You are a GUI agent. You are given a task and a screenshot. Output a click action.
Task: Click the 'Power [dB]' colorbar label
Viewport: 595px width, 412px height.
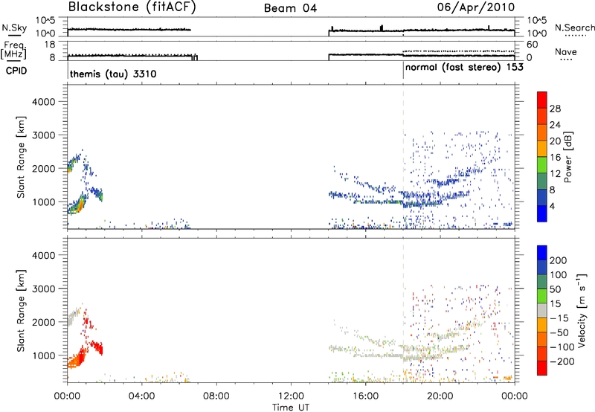tap(567, 157)
